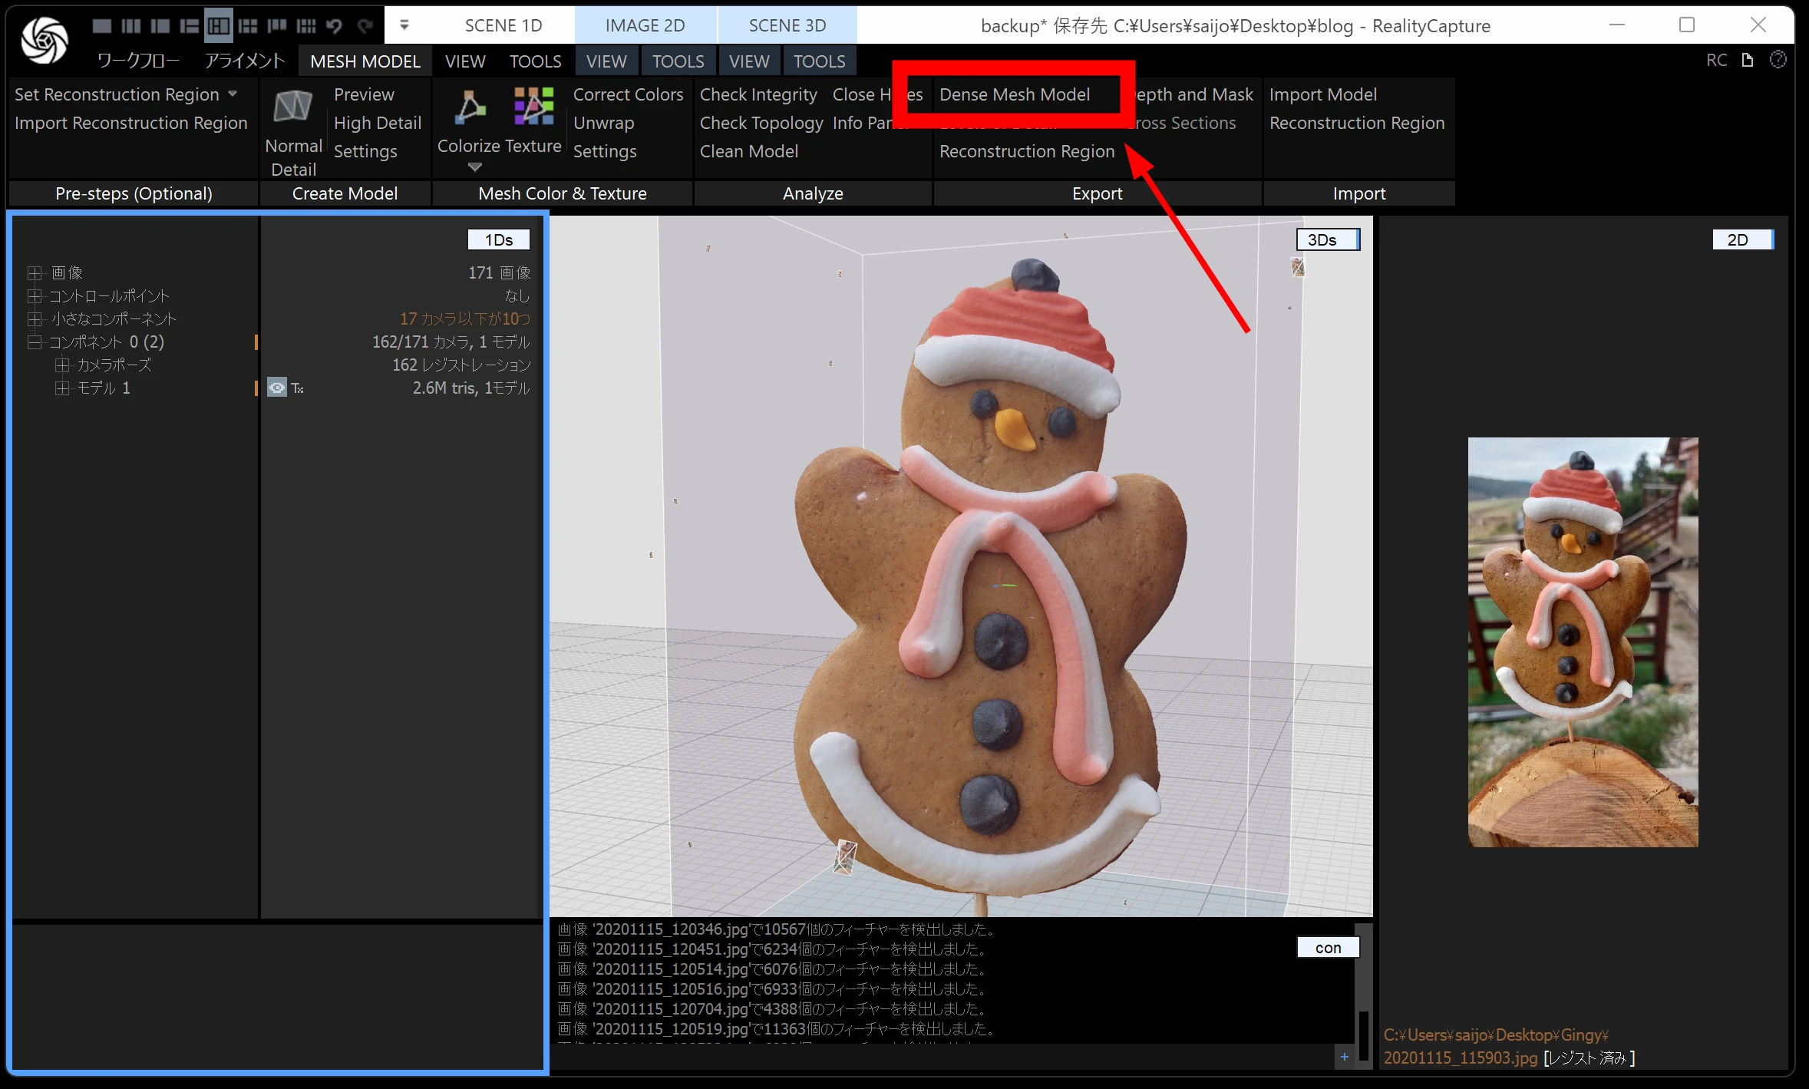Click Dense Mesh Model export button
1809x1089 pixels.
1014,94
